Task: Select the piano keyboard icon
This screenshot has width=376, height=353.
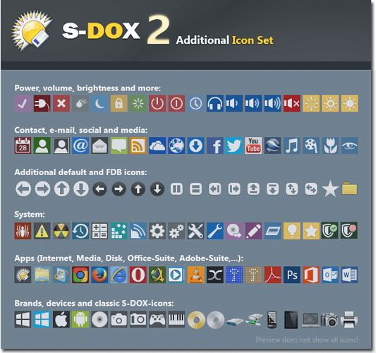Action: [176, 319]
